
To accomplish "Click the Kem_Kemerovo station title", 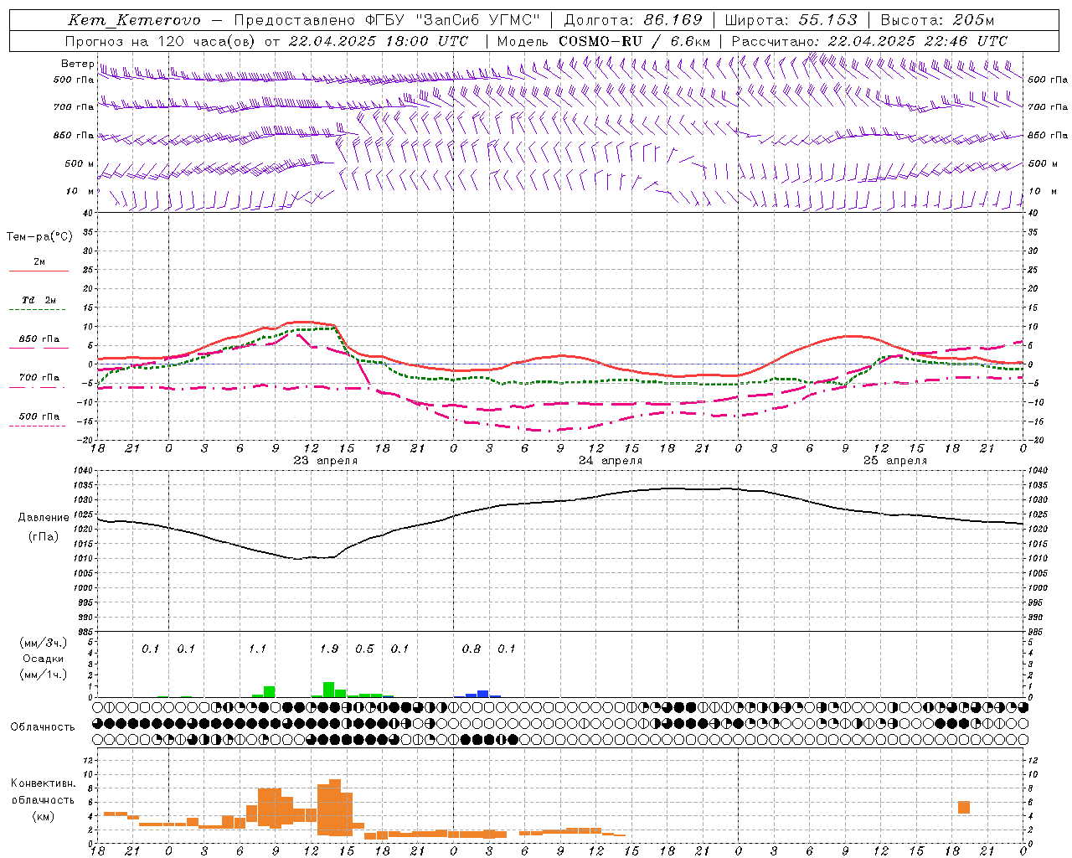I will pos(133,20).
